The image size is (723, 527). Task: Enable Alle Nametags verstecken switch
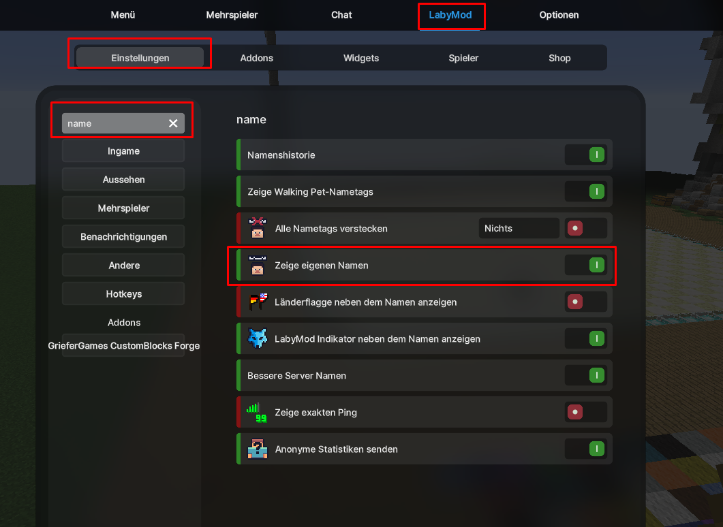click(585, 228)
